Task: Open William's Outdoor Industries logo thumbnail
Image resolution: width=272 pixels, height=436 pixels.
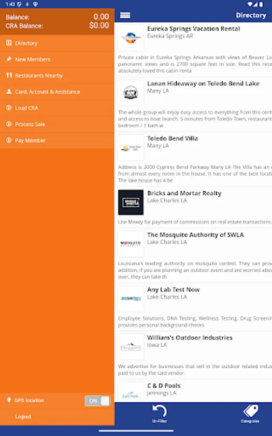Action: (131, 347)
